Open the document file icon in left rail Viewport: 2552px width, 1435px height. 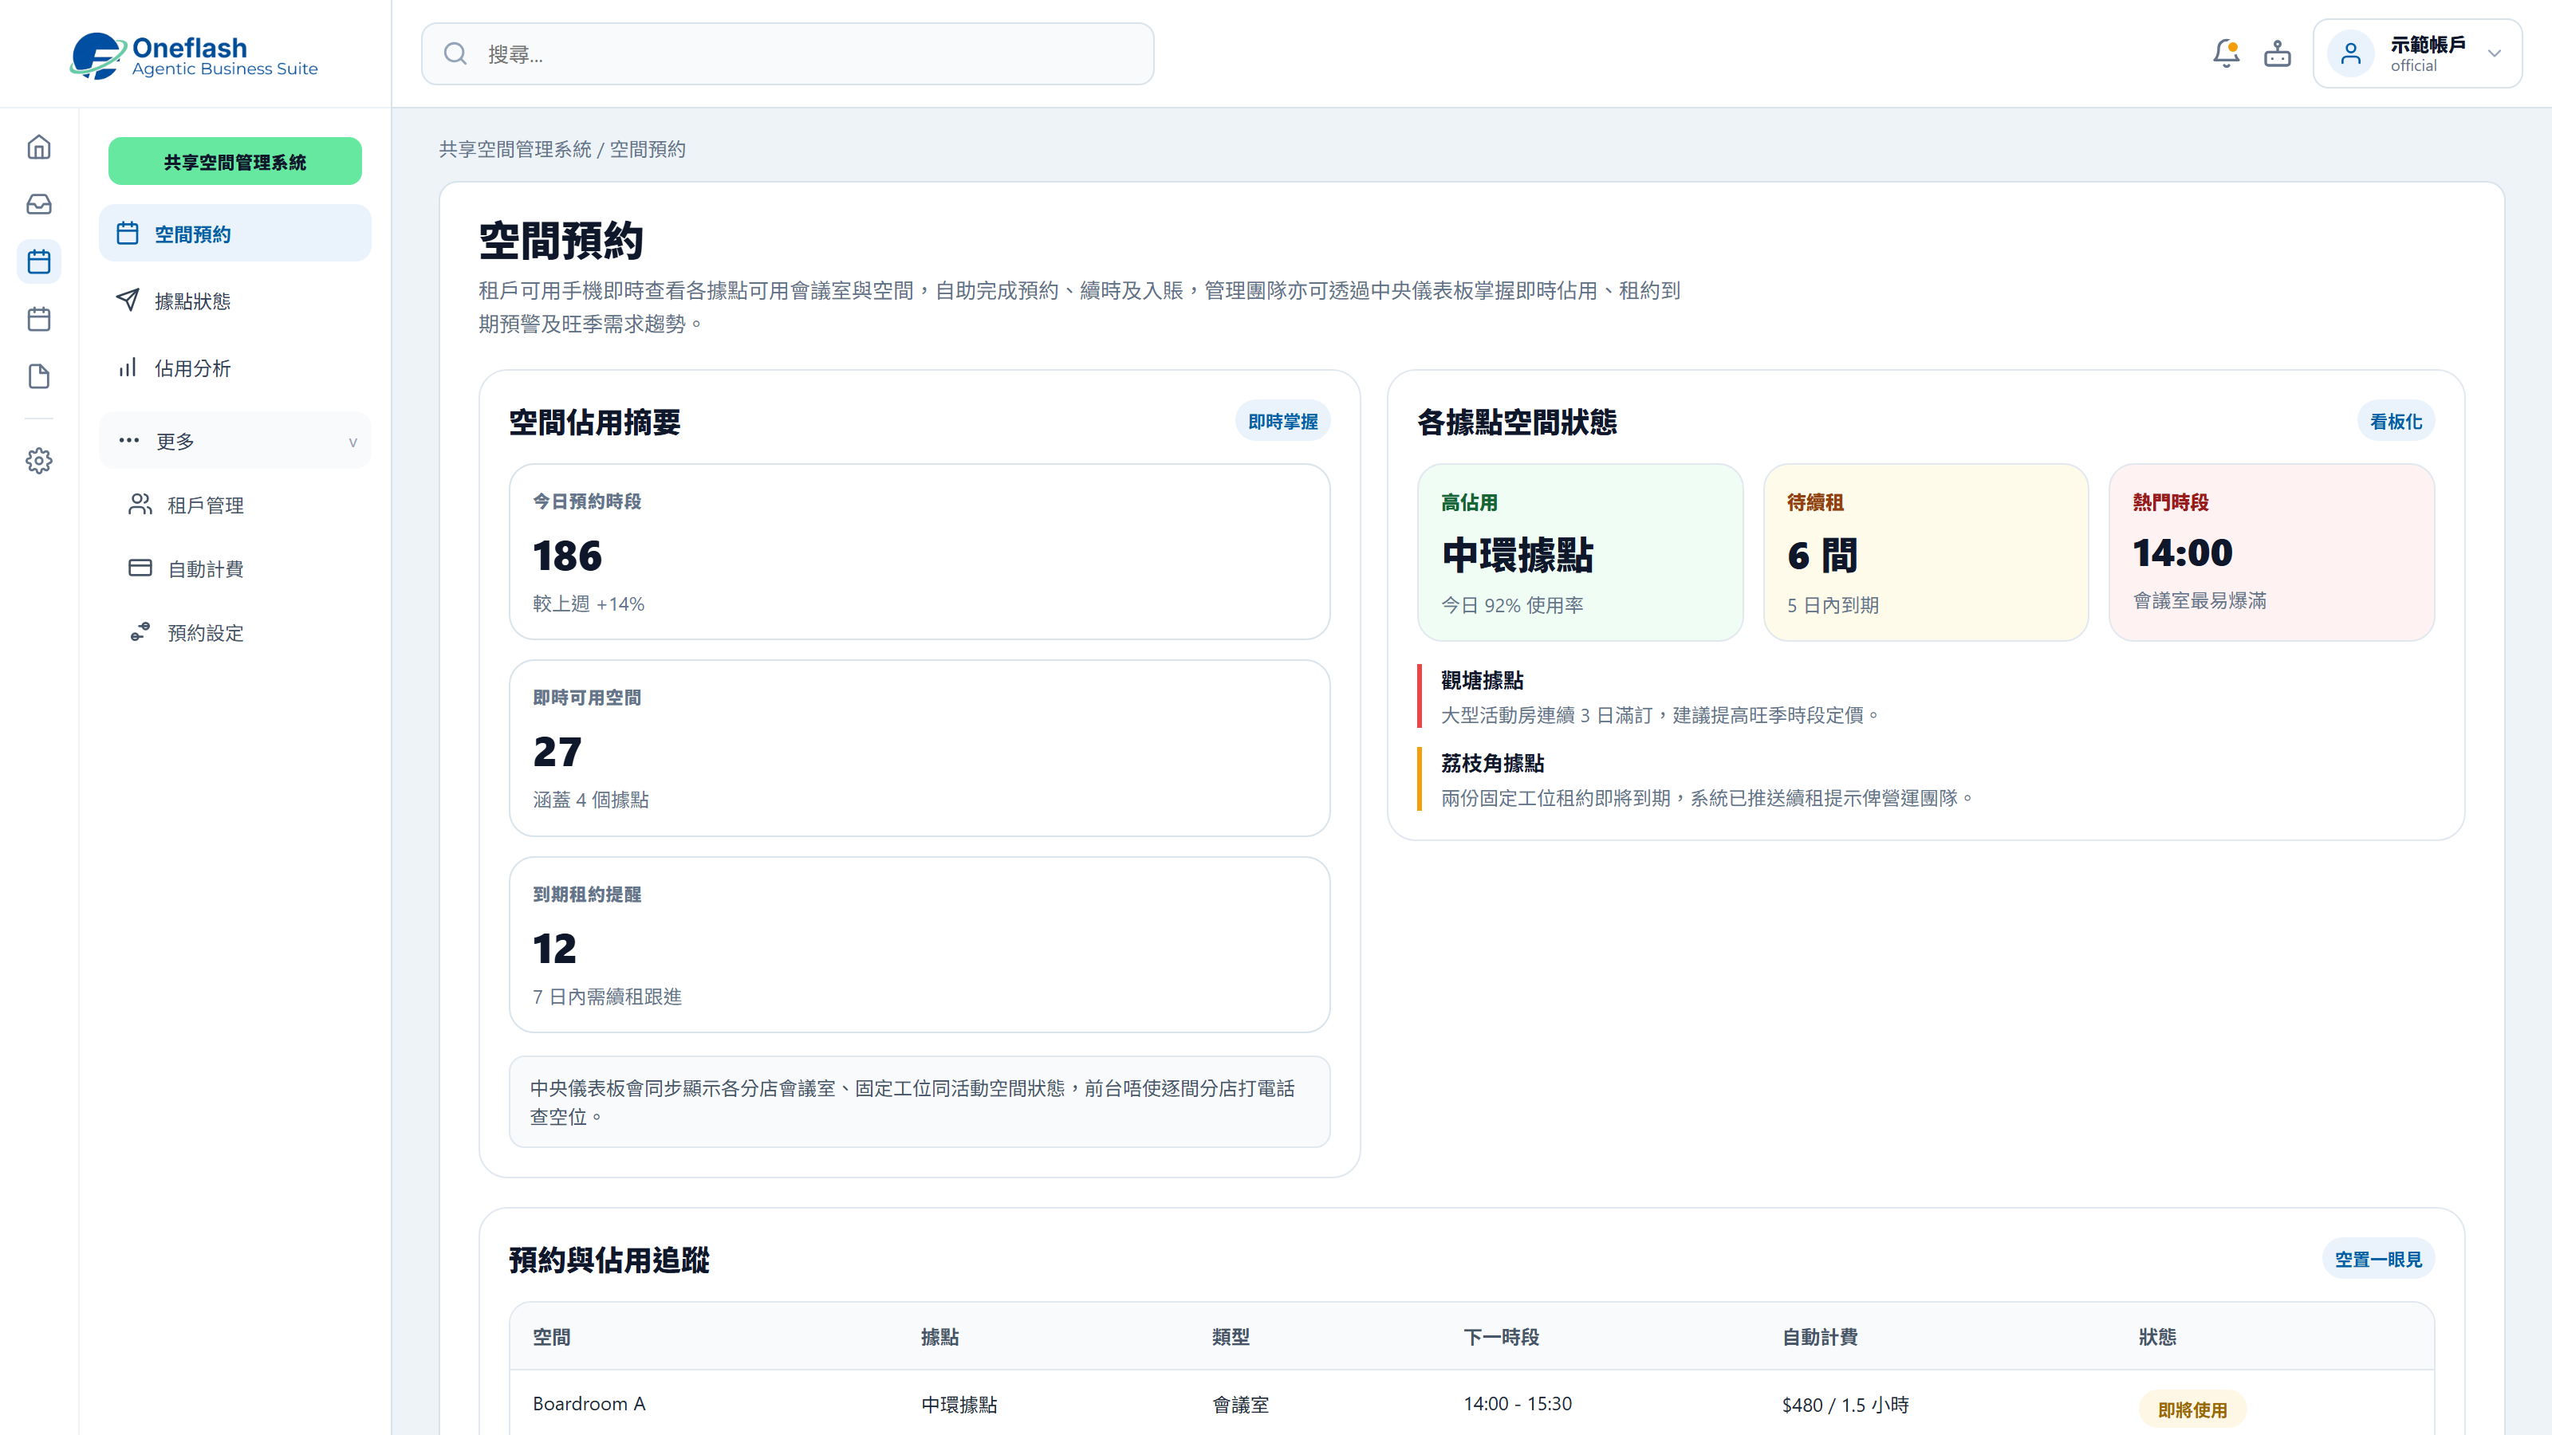38,376
